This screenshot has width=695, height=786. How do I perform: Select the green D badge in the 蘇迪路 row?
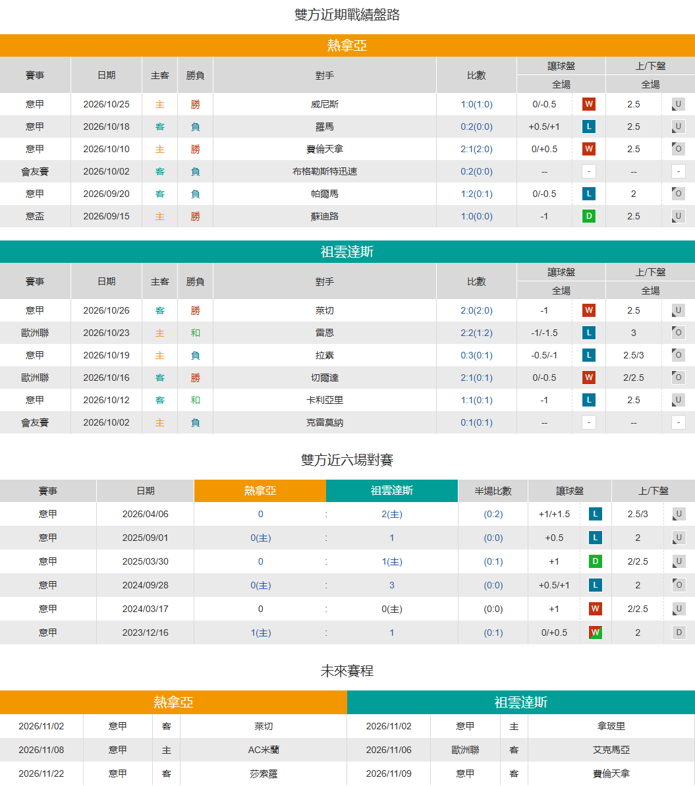tap(589, 217)
